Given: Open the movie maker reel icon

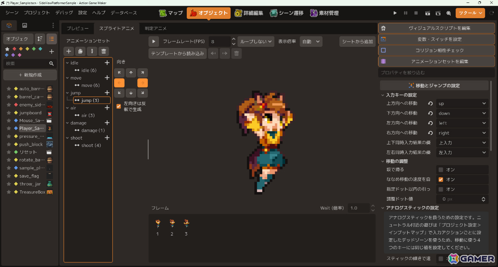Looking at the screenshot, I should coord(449,13).
